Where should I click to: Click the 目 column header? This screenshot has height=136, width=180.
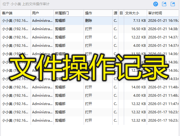[x=121, y=13]
